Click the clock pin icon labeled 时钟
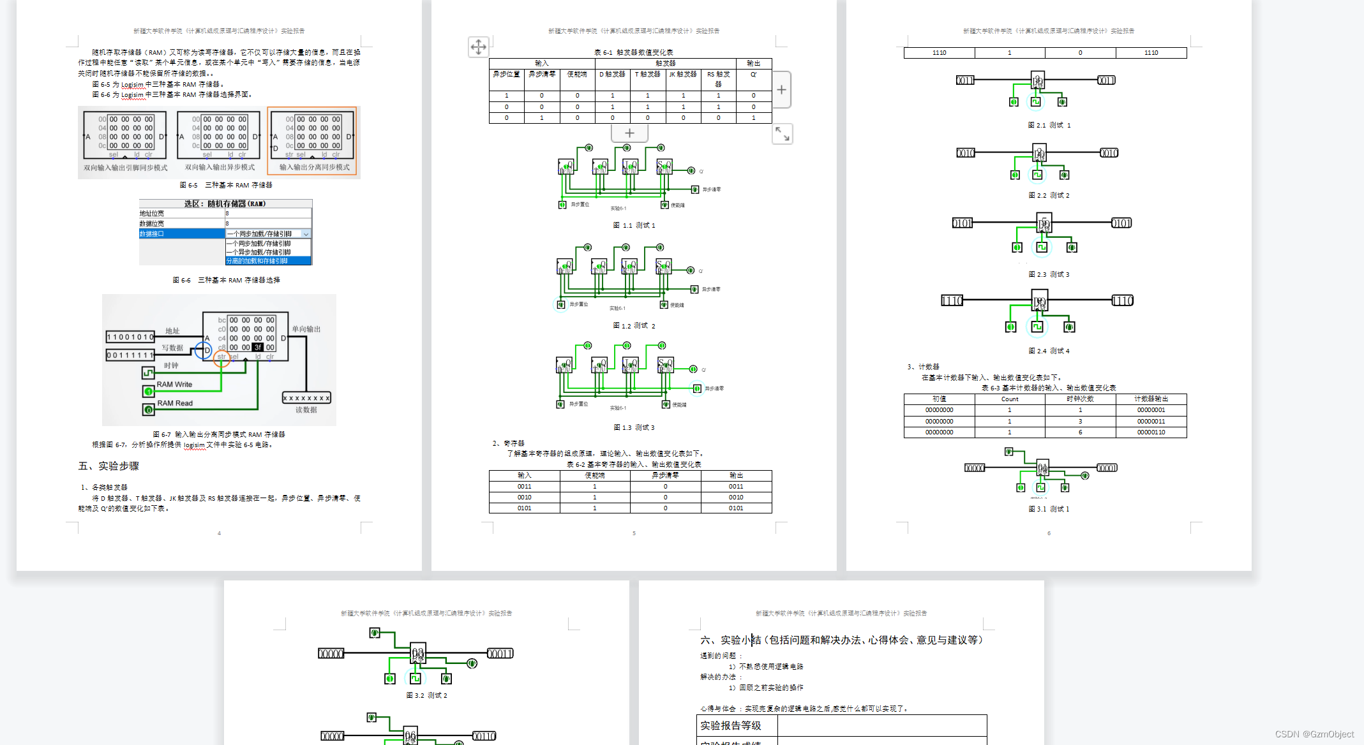Viewport: 1364px width, 745px height. 148,372
